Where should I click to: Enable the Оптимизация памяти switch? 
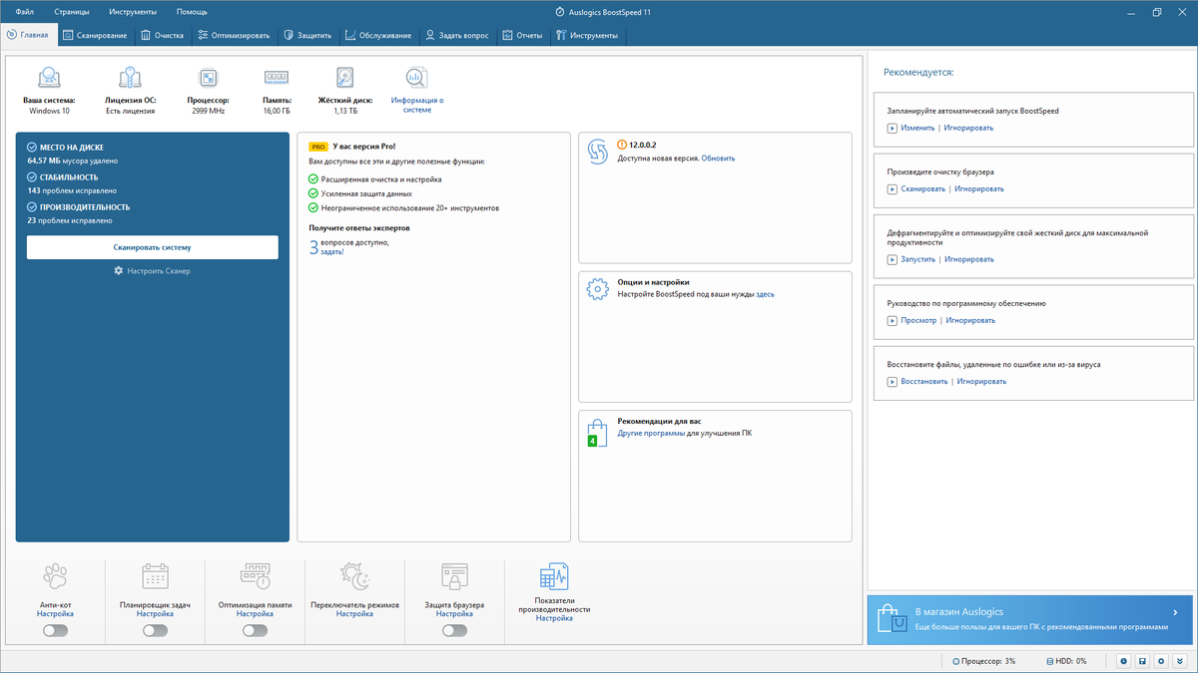pos(255,630)
